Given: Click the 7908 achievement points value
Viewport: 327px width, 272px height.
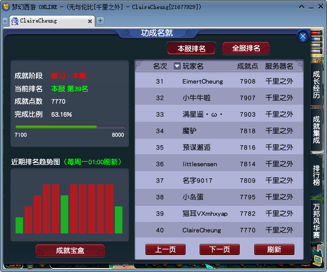Looking at the screenshot, I should click(x=248, y=81).
